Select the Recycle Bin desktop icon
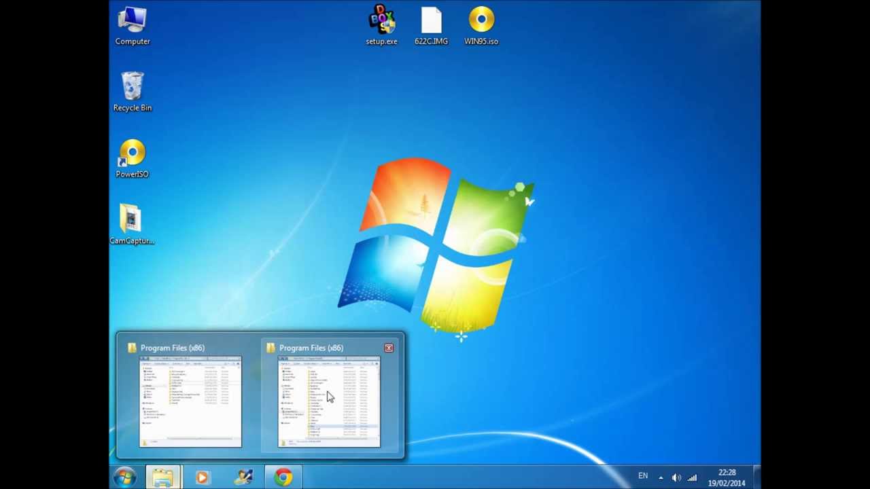Image resolution: width=870 pixels, height=489 pixels. click(133, 92)
